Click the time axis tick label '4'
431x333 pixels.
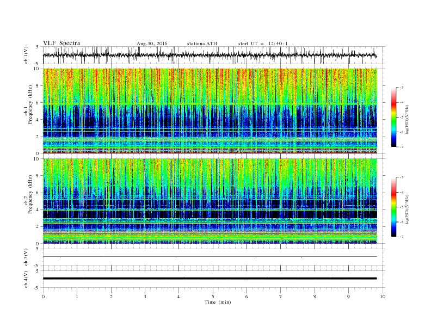(178, 297)
